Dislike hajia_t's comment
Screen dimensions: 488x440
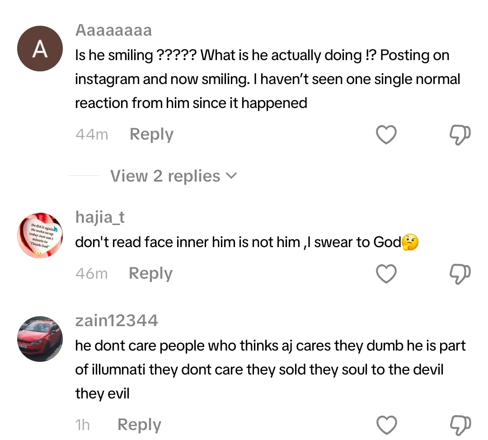[x=460, y=274]
